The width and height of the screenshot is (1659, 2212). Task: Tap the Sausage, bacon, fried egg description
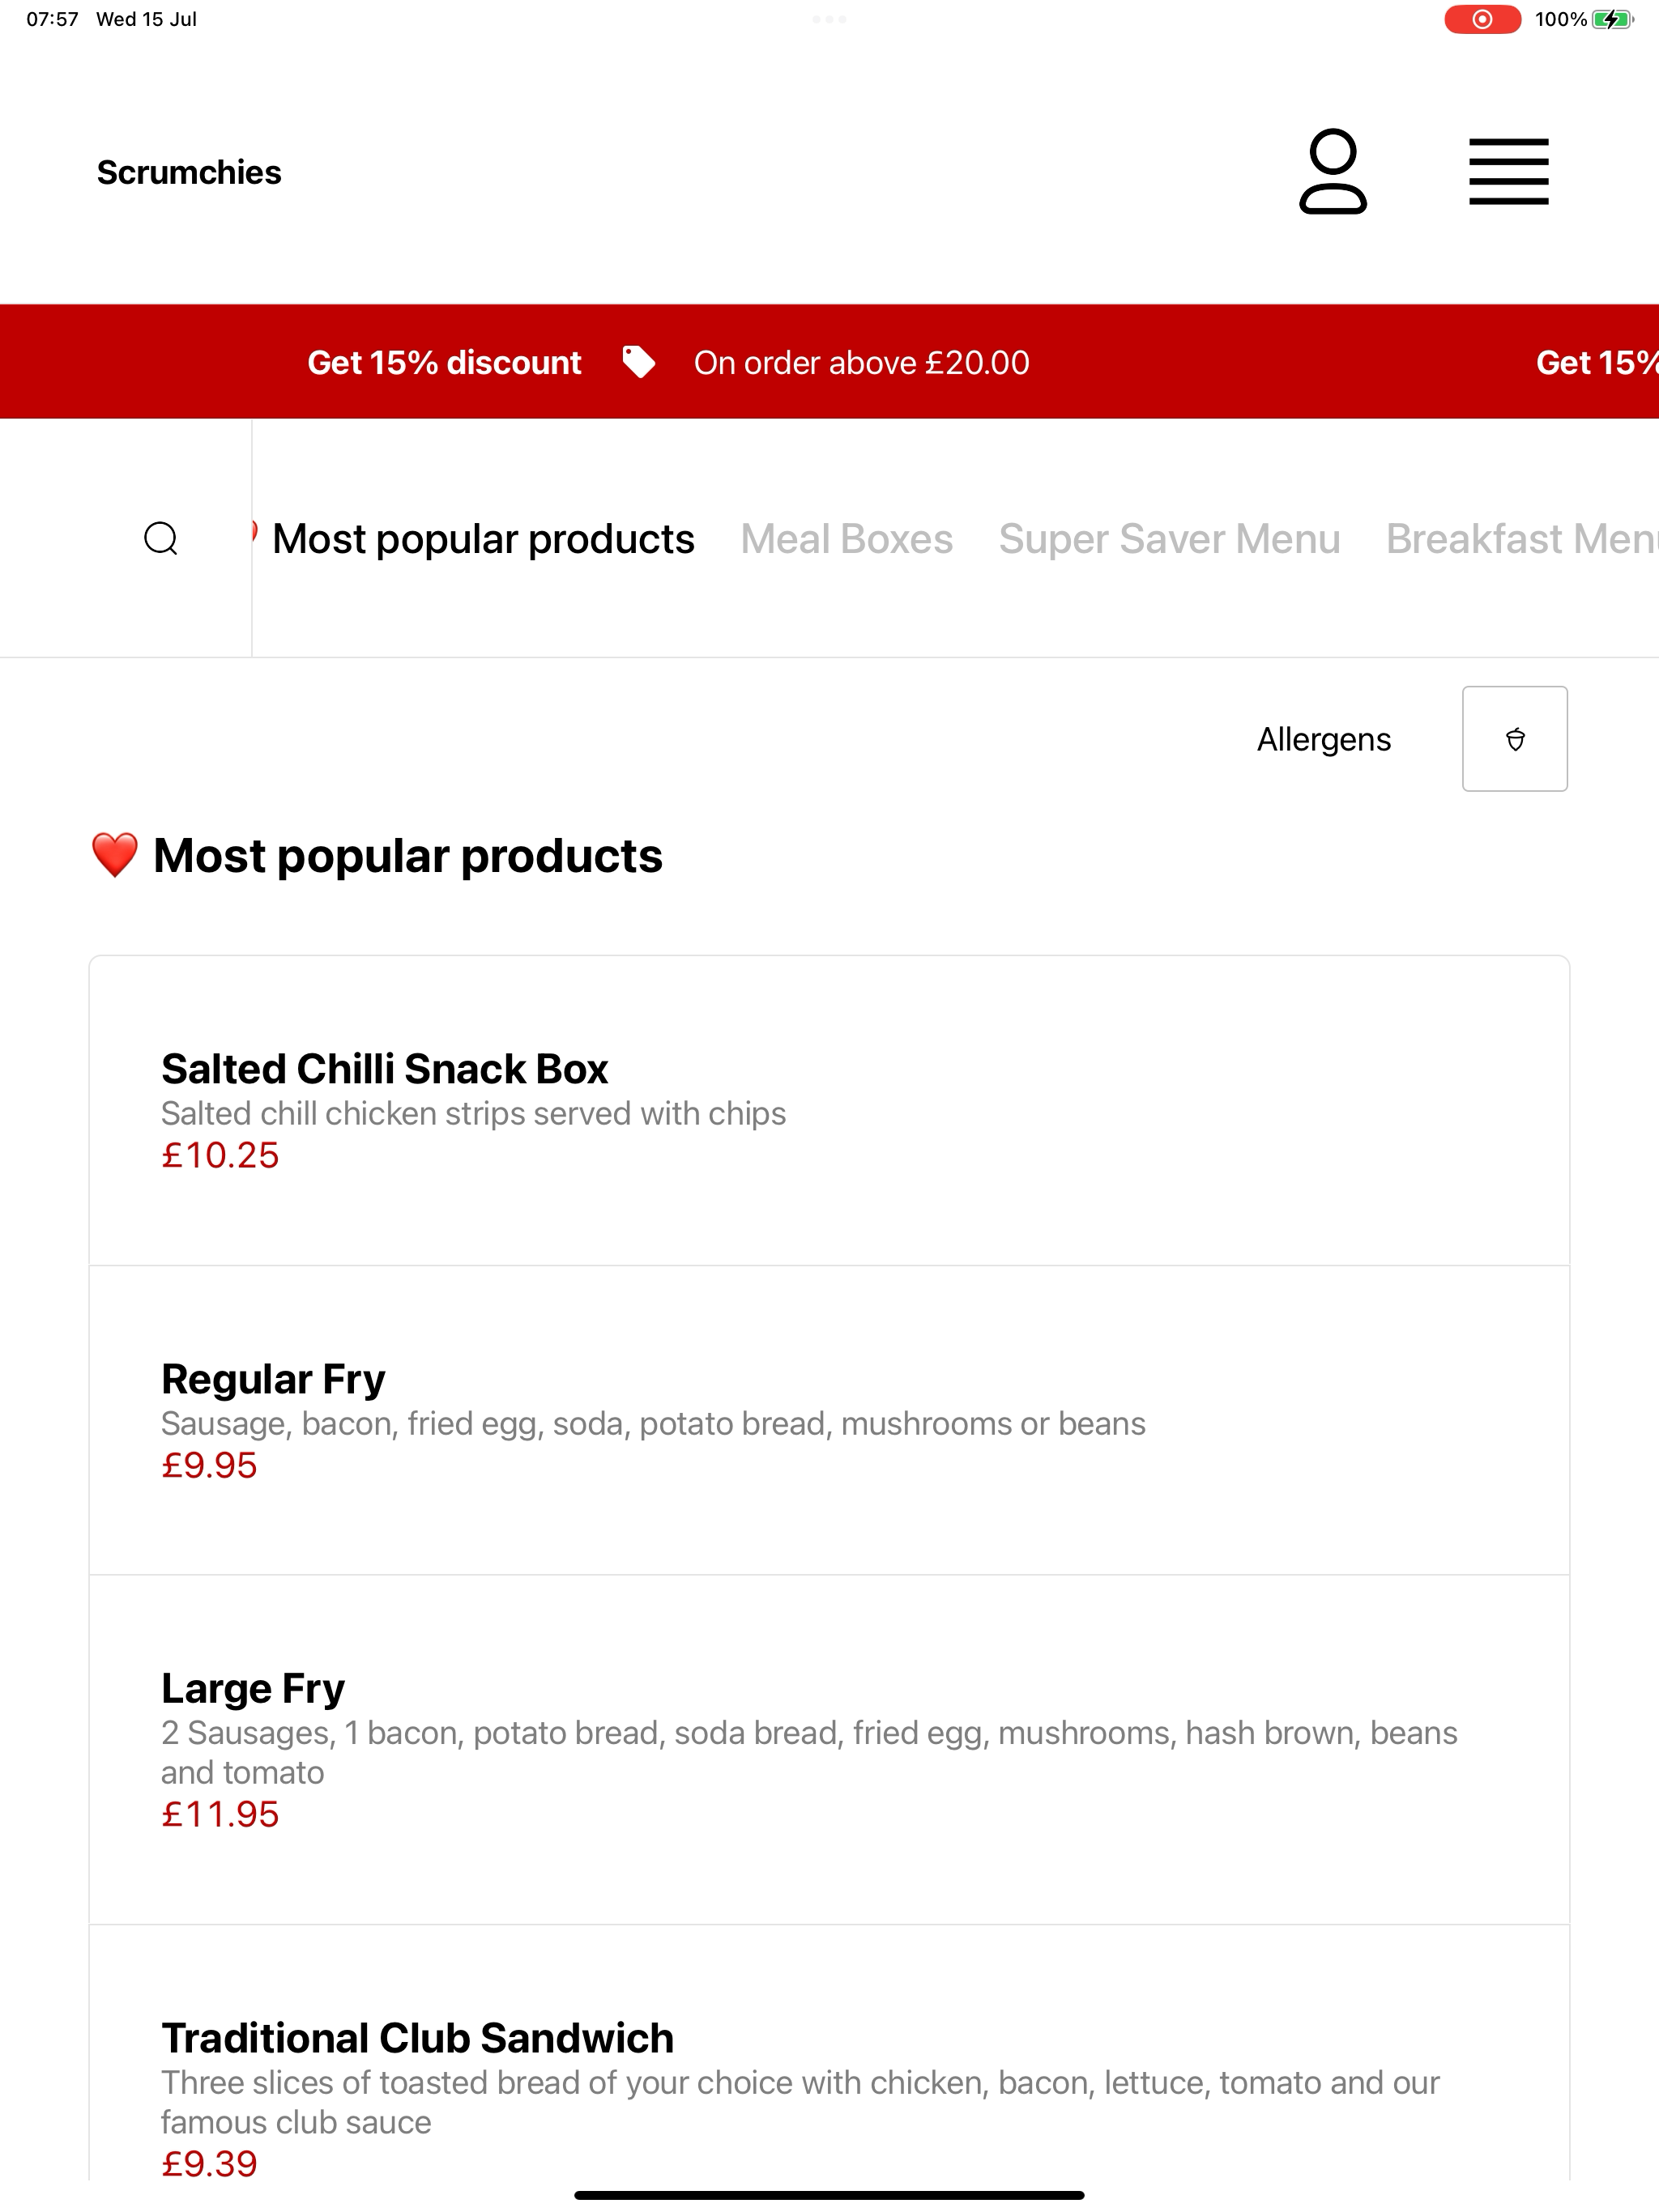click(654, 1423)
